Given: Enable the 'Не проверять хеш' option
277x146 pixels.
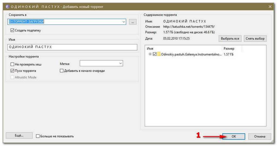Looking at the screenshot, I should coord(12,64).
